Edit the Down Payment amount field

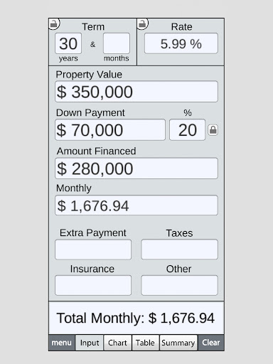(110, 130)
